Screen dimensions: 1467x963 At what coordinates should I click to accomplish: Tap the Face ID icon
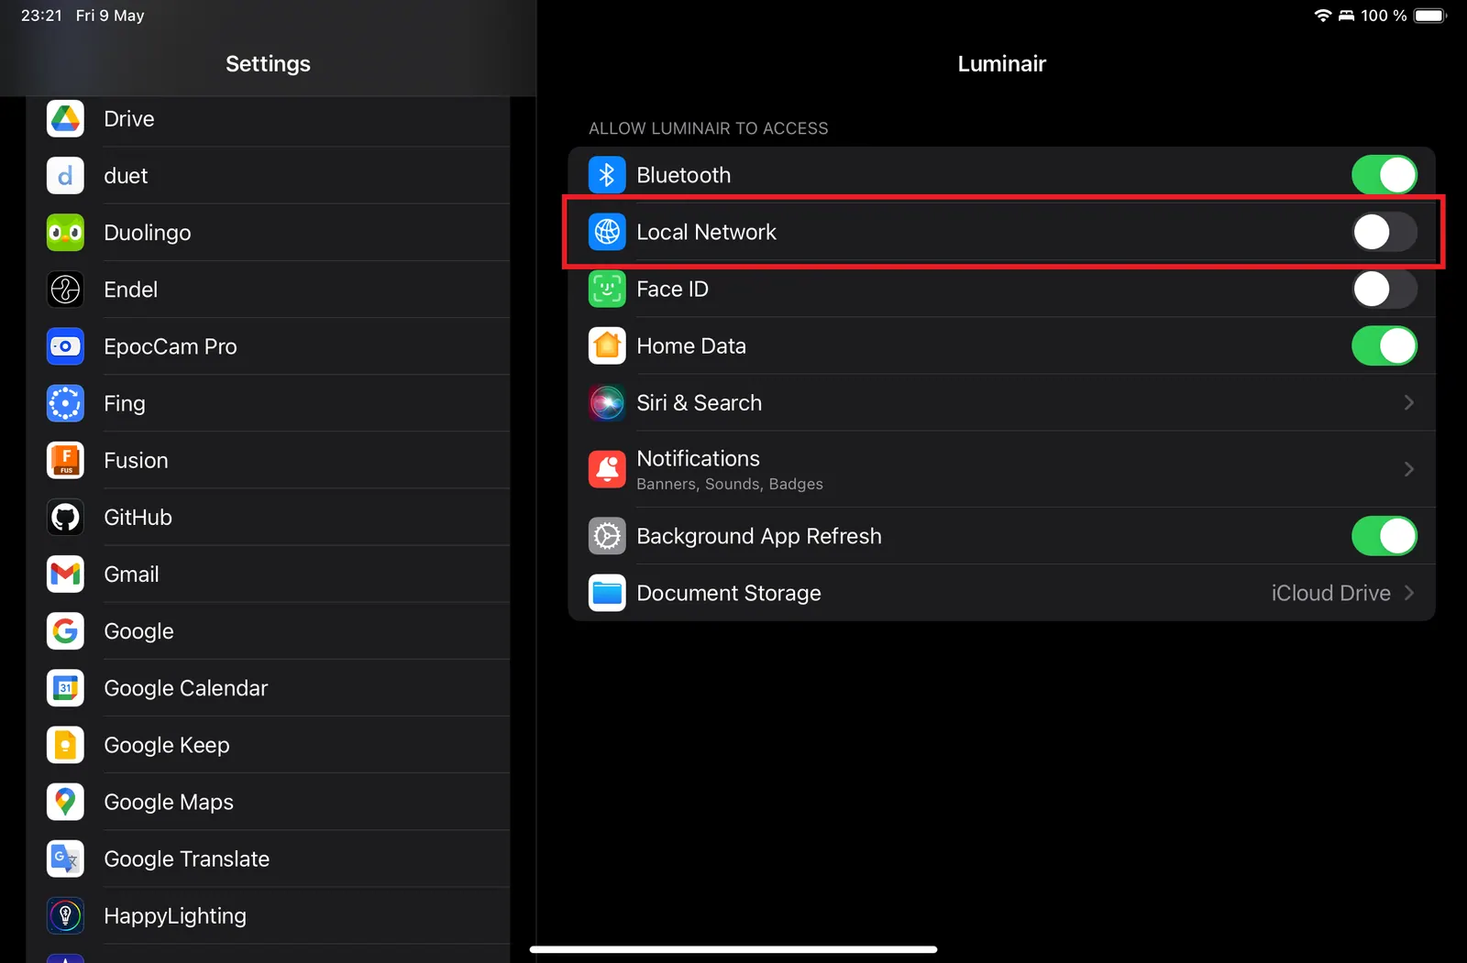607,289
